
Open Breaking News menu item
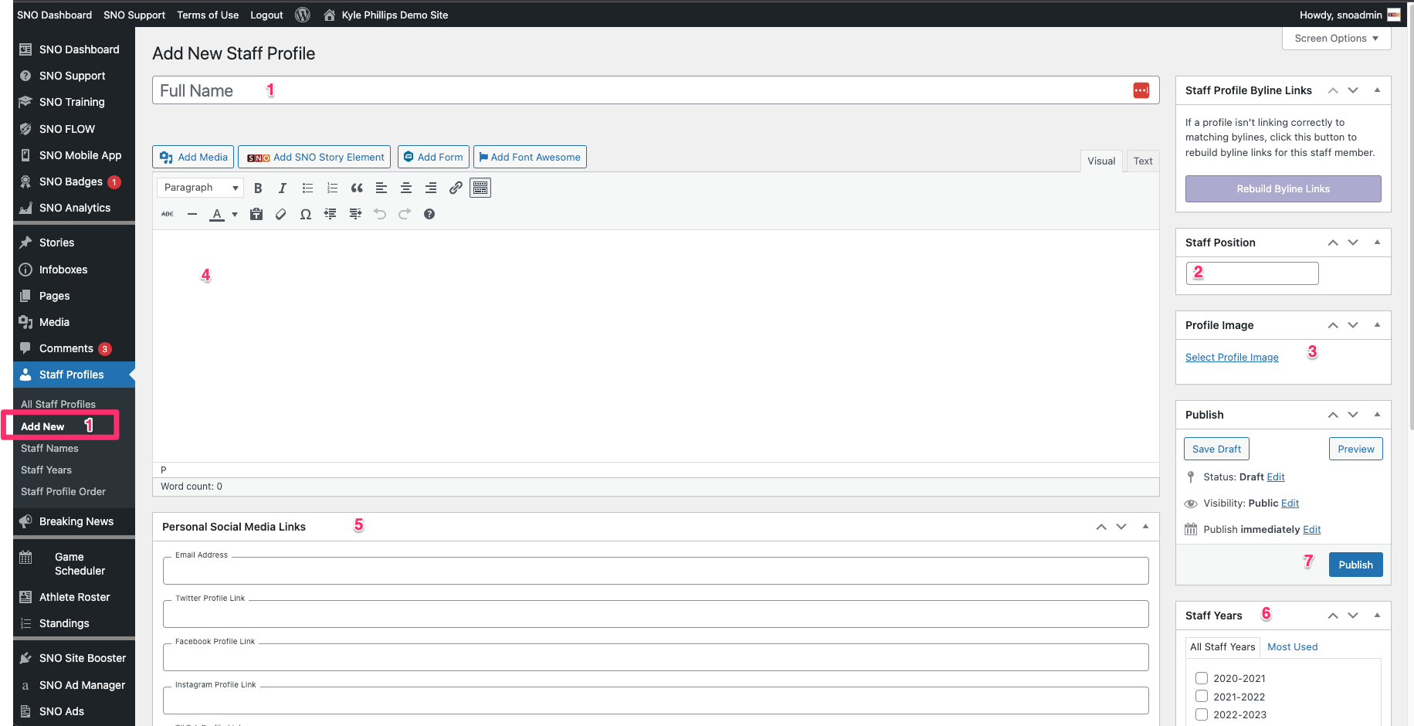tap(74, 521)
